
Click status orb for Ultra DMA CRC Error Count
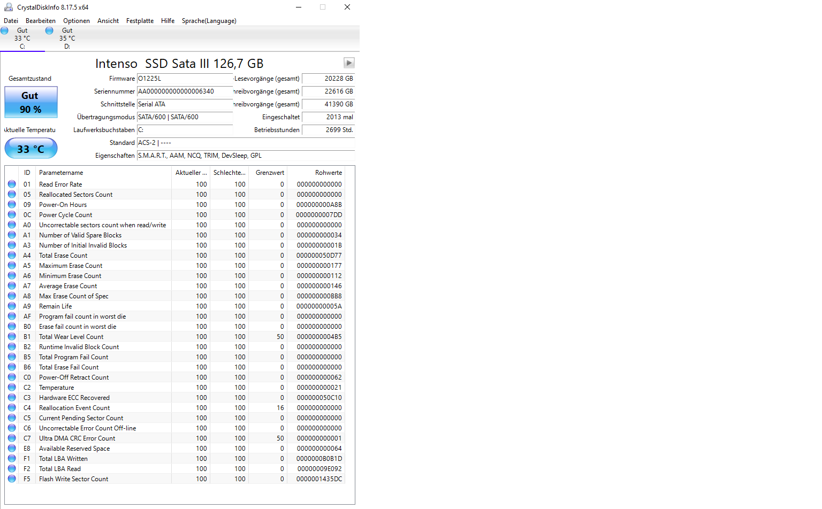coord(12,438)
